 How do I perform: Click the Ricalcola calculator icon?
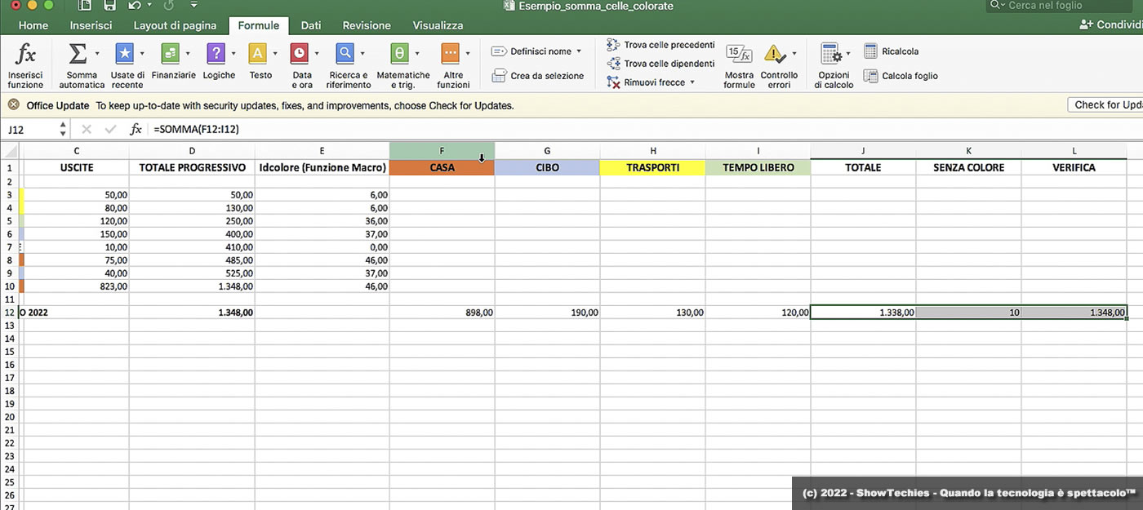870,51
